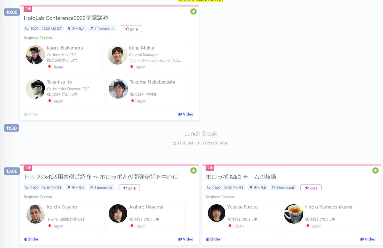This screenshot has height=248, width=383.
Task: Open Slides for ホロラボ R&D チームの技術
Action: pos(213,239)
